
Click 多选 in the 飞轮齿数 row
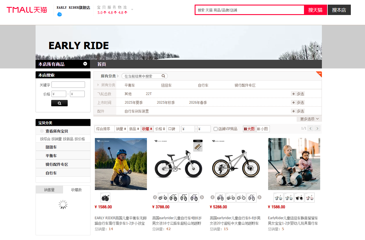298,94
